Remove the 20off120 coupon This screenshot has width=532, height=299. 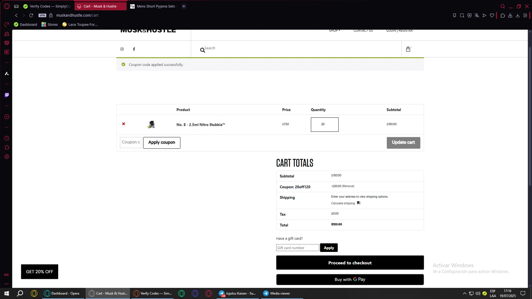coord(348,186)
